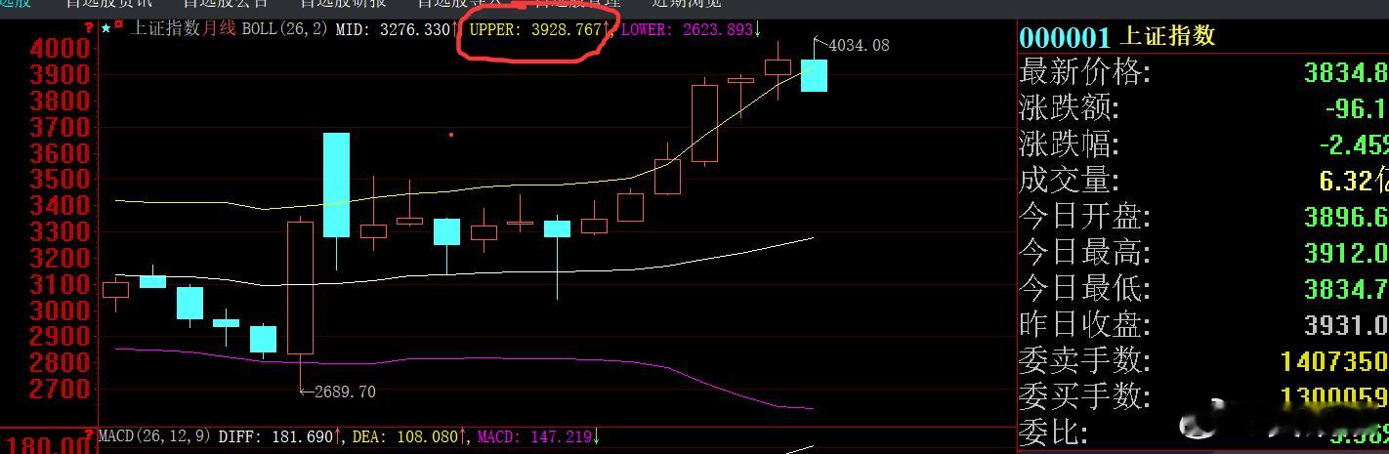The image size is (1389, 454).
Task: Click the 今日开盘 row label
Action: click(1084, 217)
